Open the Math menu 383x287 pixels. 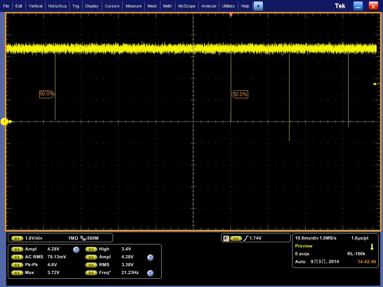(168, 6)
